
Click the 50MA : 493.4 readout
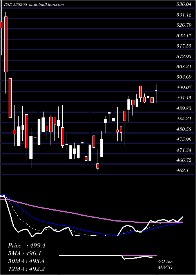click(x=26, y=261)
